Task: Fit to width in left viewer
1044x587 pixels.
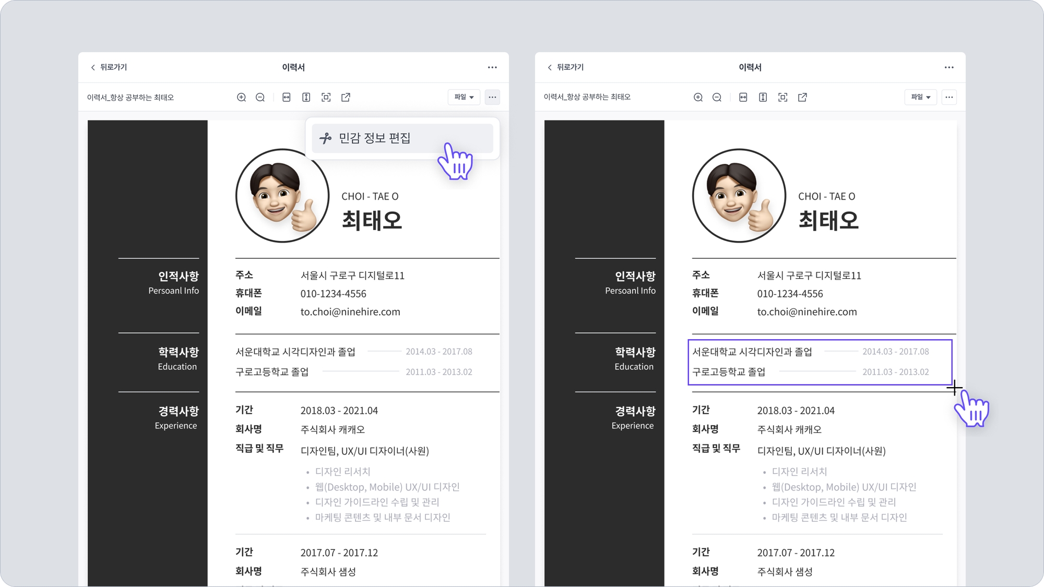Action: [x=287, y=98]
